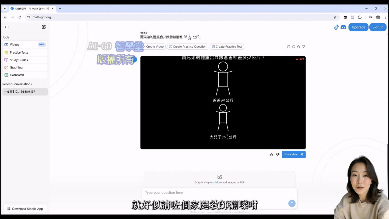Thumbs down the answer response
The image size is (389, 219).
[x=303, y=47]
